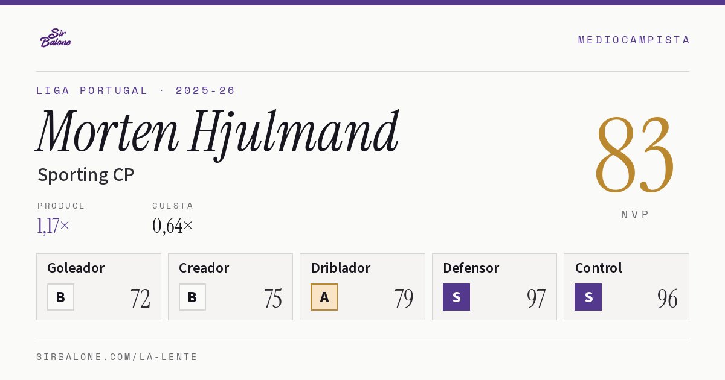Click the NVP label under rating

(x=635, y=214)
